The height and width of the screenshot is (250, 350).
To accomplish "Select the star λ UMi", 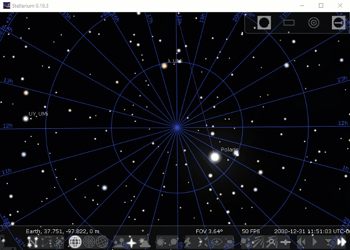I will (x=165, y=66).
